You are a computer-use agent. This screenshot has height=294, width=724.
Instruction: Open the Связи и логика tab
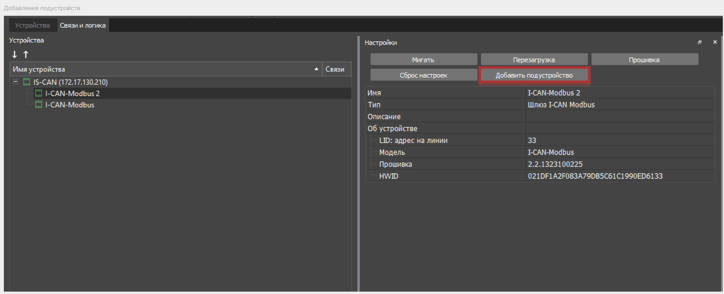pyautogui.click(x=83, y=25)
